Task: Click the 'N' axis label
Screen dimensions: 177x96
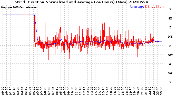Action: pos(170,46)
